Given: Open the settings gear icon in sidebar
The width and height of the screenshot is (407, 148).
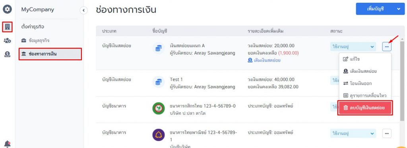Looking at the screenshot, I should click(7, 9).
